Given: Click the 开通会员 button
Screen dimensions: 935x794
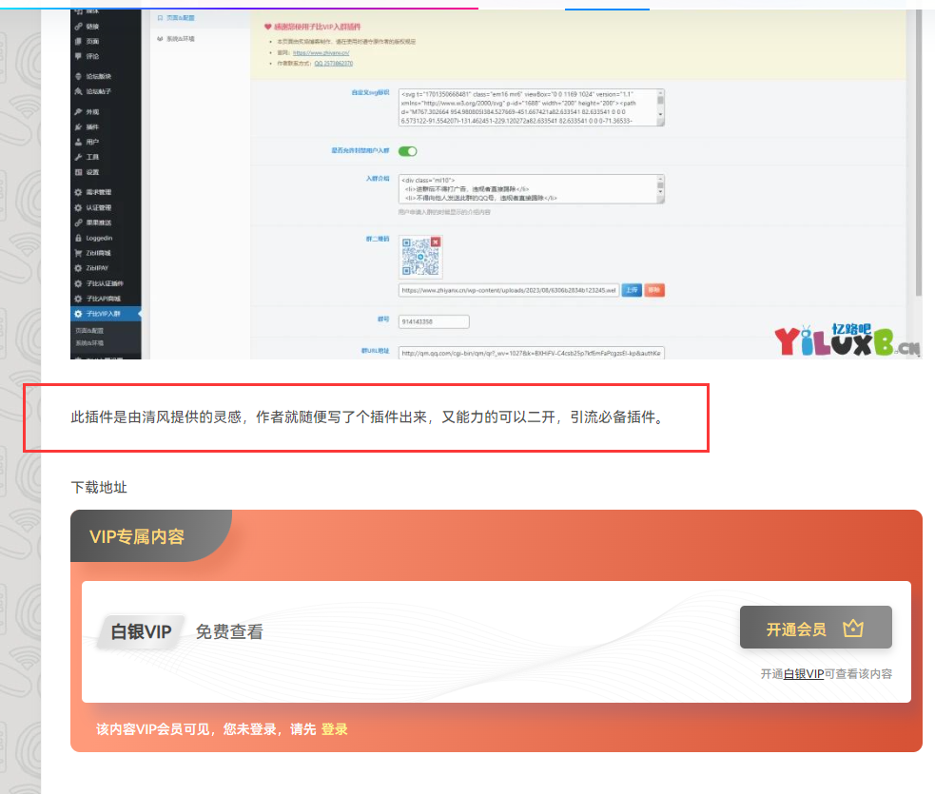Looking at the screenshot, I should point(815,629).
